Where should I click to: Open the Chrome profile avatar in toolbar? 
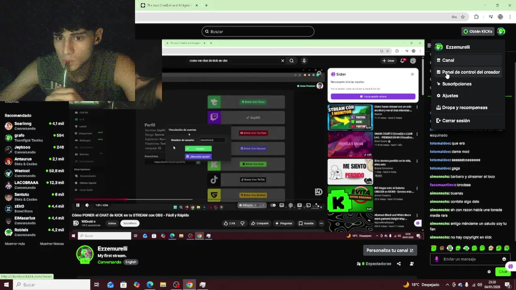(500, 17)
